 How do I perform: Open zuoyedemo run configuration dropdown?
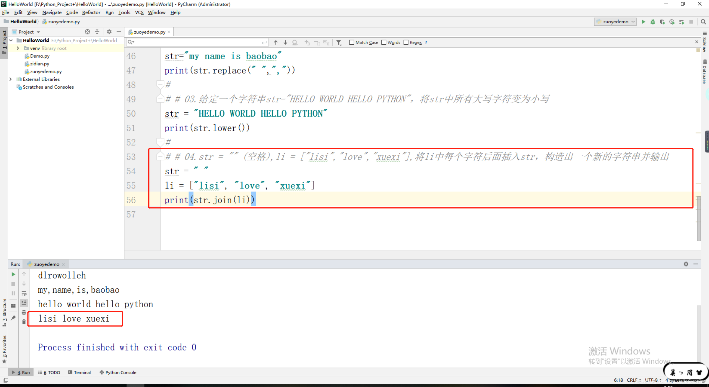[615, 22]
